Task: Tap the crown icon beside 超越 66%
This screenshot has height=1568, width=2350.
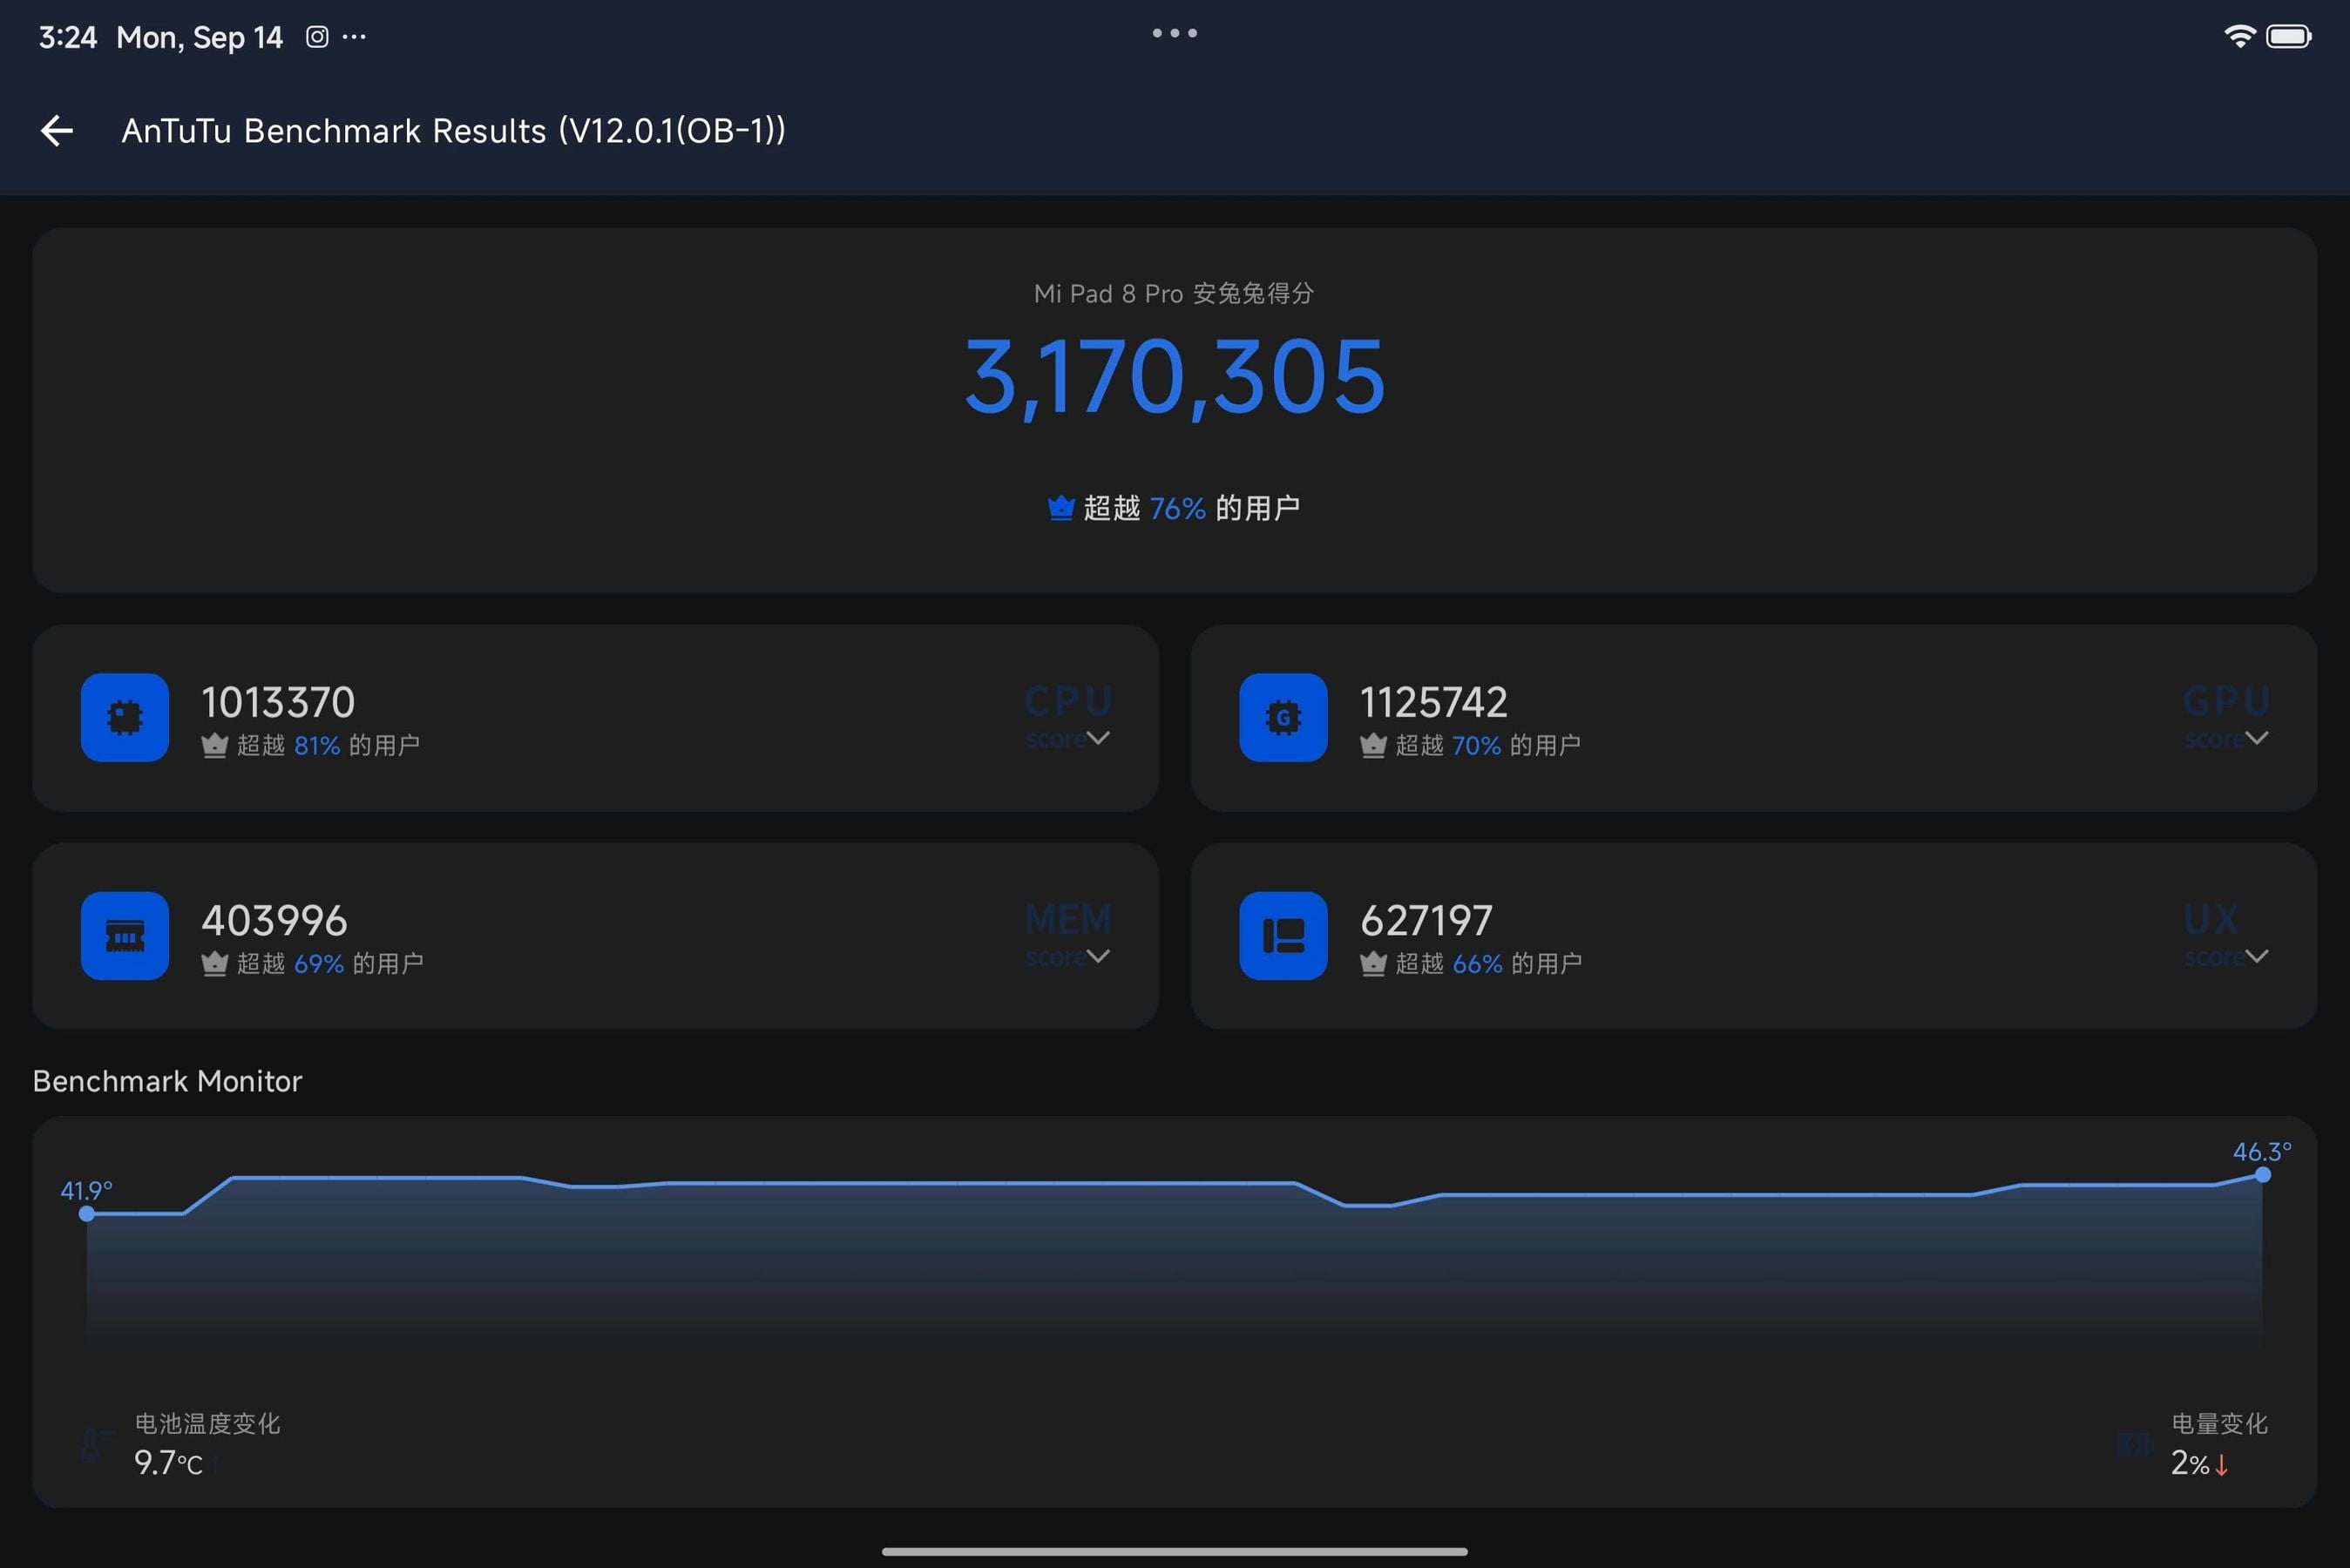Action: [x=1373, y=963]
